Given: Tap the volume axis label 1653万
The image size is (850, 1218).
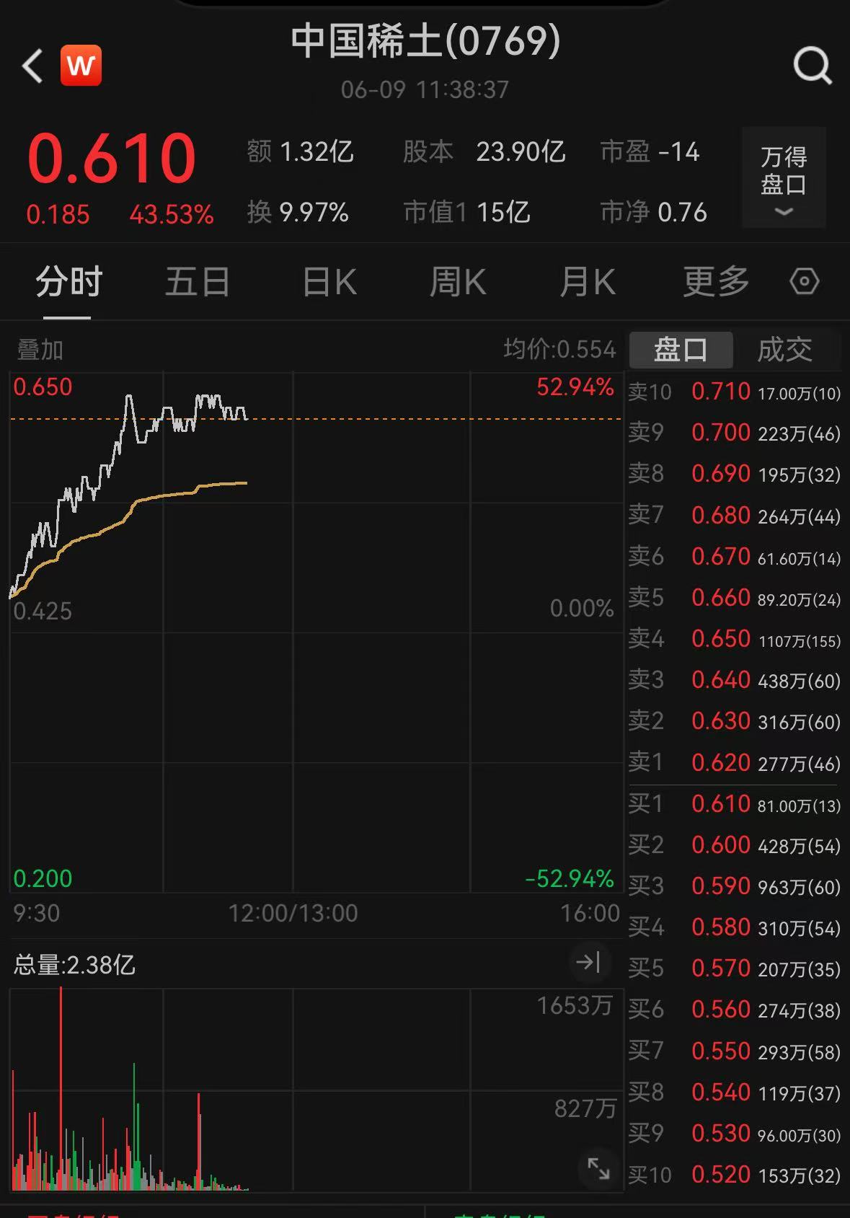Looking at the screenshot, I should 575,1005.
